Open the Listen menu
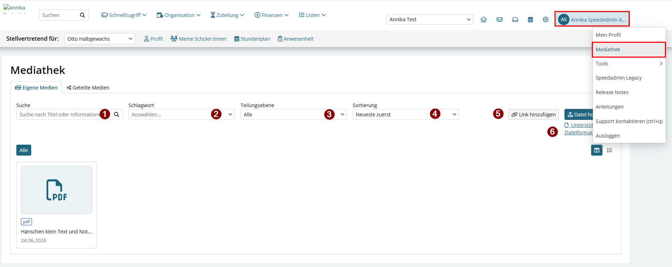This screenshot has height=267, width=672. 312,15
